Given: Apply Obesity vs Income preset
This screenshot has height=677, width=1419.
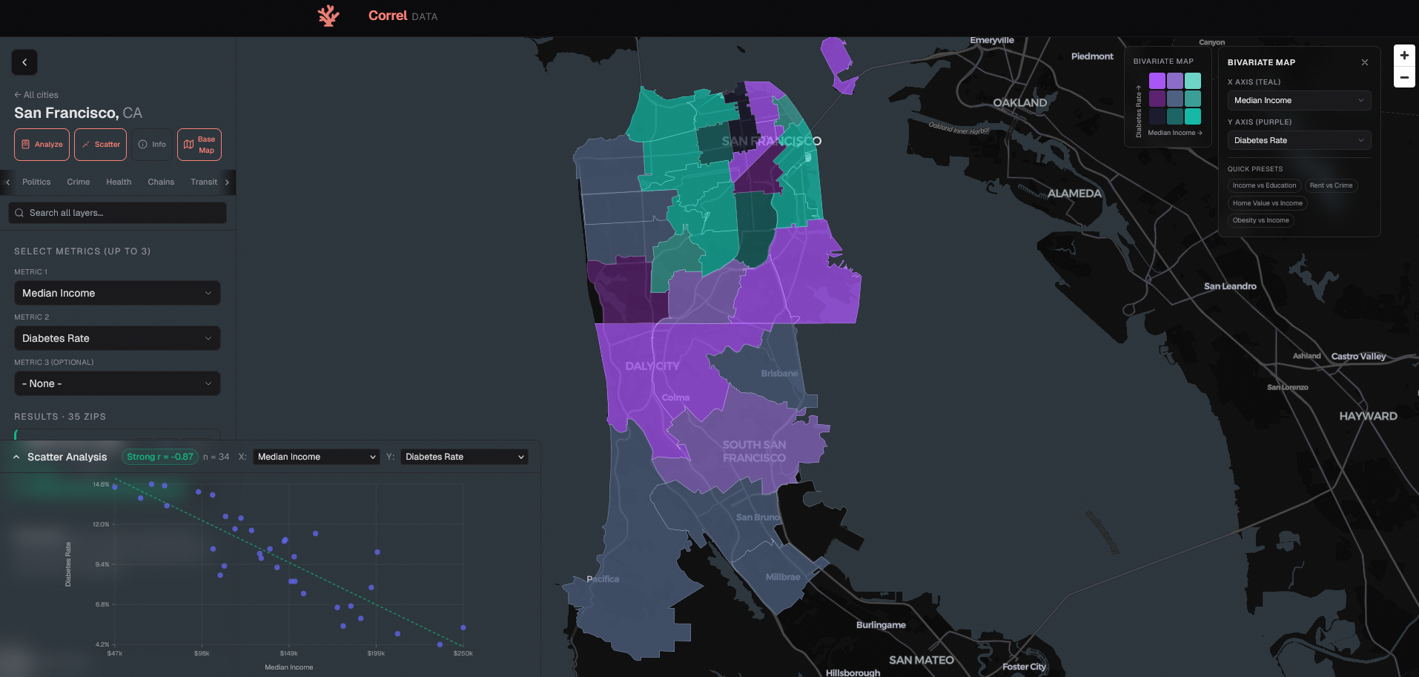Looking at the screenshot, I should [1260, 220].
